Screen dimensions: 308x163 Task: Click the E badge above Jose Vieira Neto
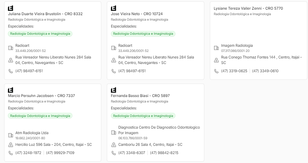(x=113, y=8)
